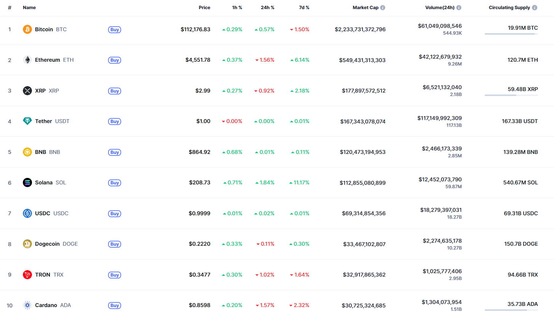Sort table by rank number column
The height and width of the screenshot is (320, 554).
pos(10,8)
